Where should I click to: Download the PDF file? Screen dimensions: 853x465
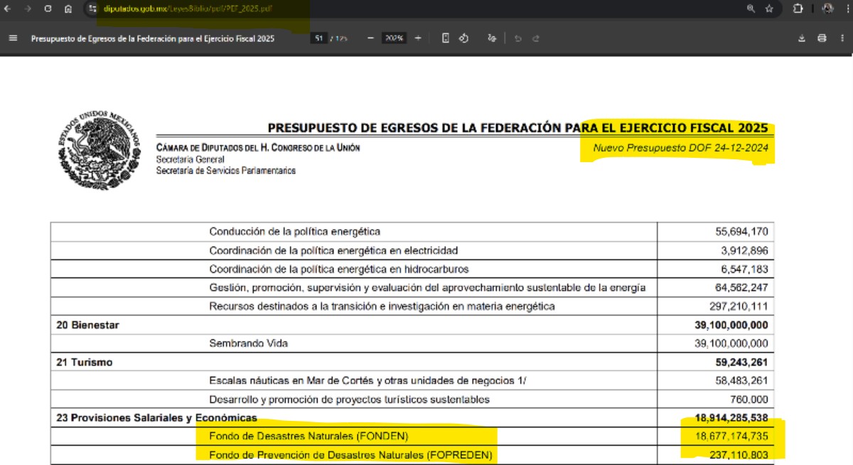pos(802,38)
